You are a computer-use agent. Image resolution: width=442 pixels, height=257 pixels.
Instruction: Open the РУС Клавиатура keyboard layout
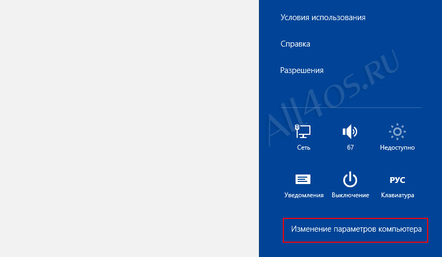coord(397,186)
